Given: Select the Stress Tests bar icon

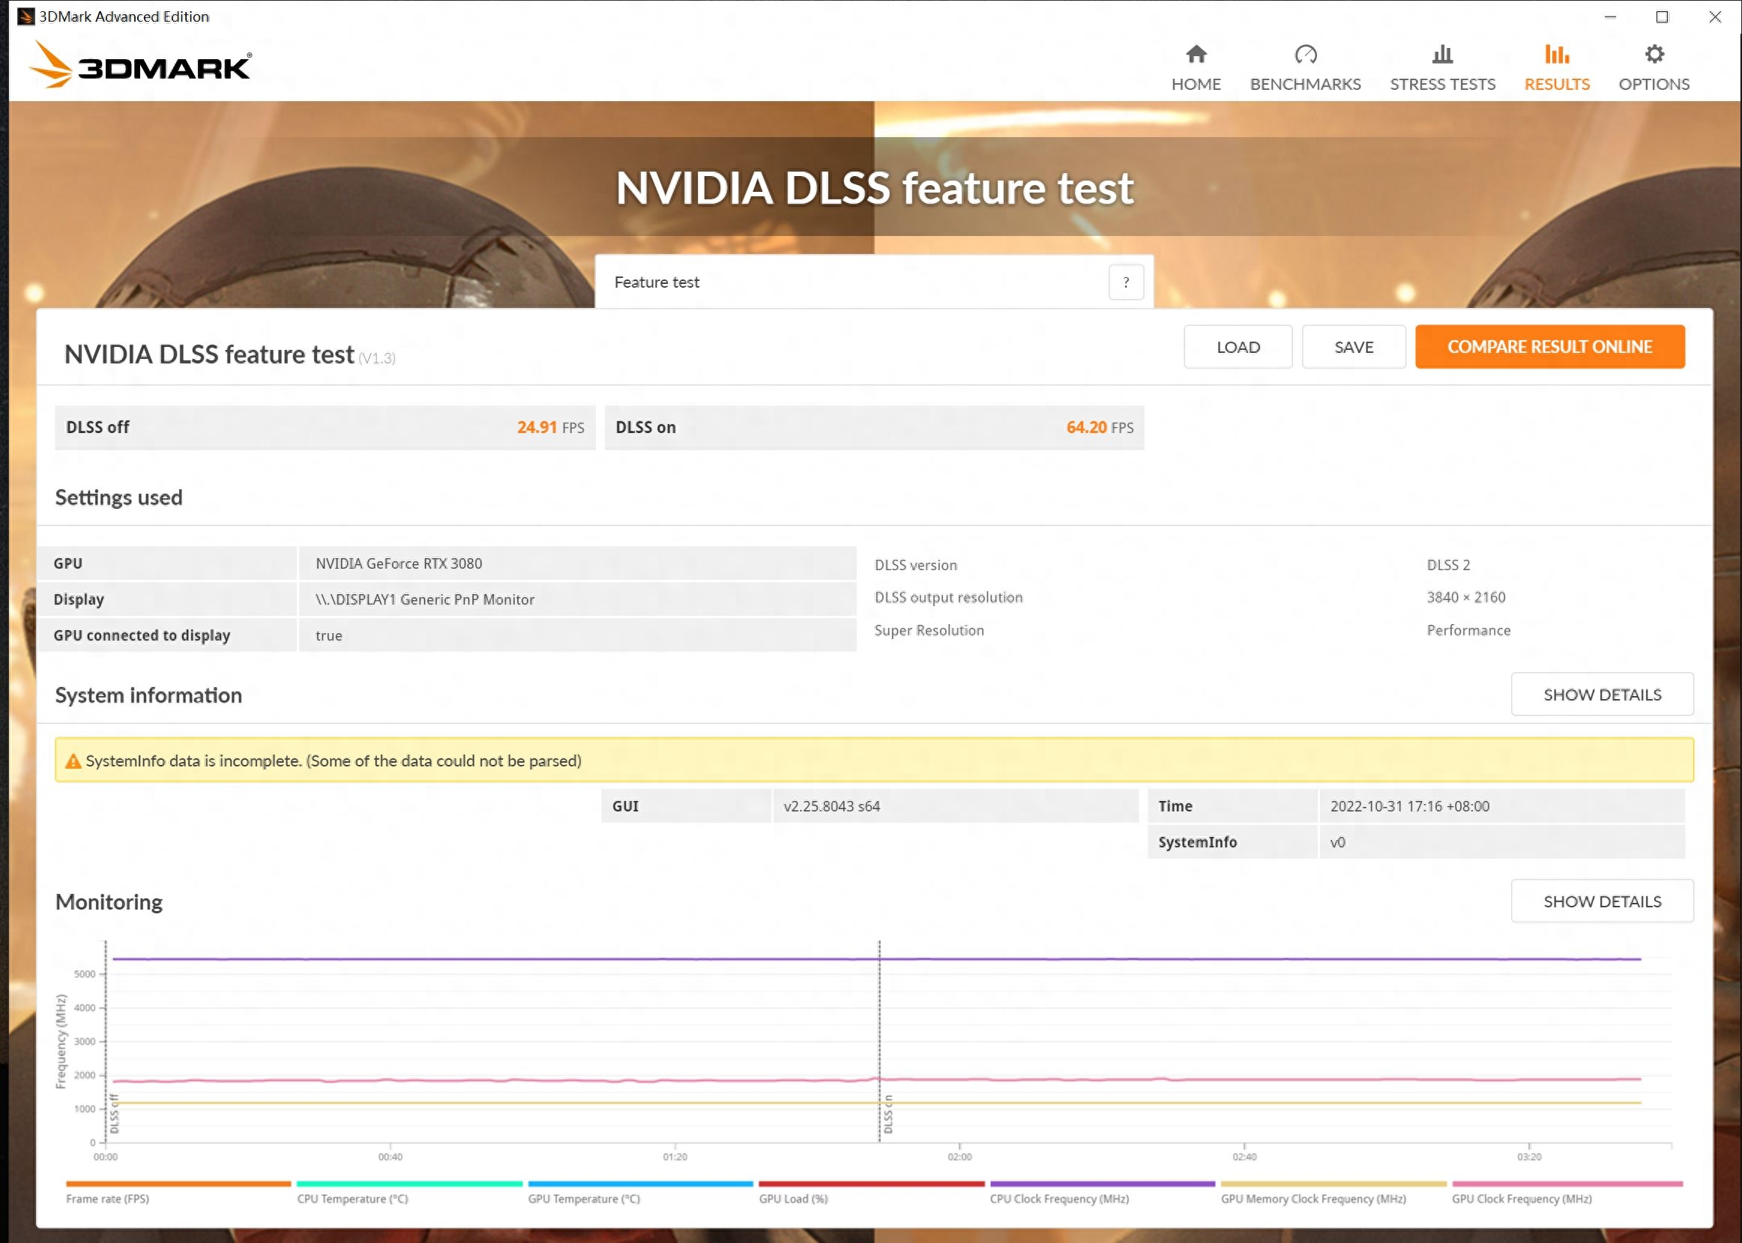Looking at the screenshot, I should (1442, 54).
